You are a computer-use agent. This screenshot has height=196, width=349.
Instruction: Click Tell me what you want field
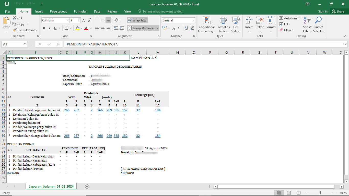[x=161, y=11]
